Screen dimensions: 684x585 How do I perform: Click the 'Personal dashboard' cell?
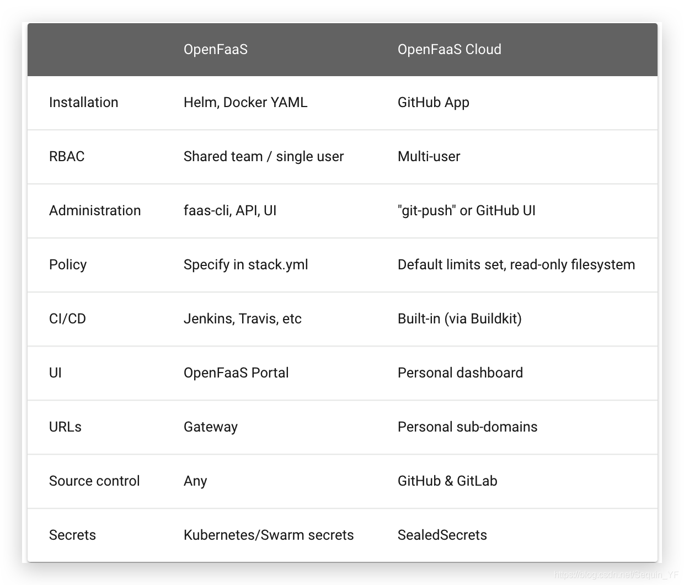coord(460,373)
